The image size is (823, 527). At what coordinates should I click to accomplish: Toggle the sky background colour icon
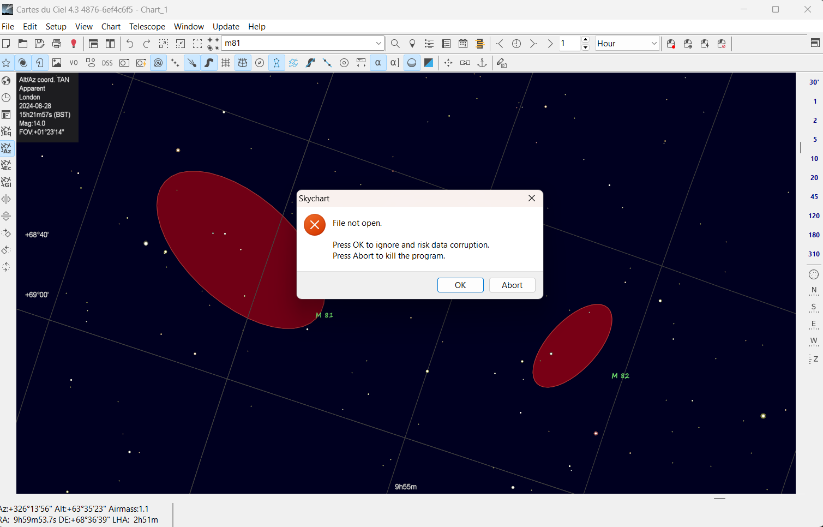click(x=429, y=63)
